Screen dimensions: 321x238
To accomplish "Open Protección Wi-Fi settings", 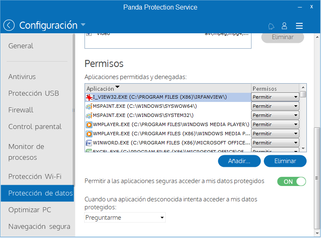I will (35, 176).
